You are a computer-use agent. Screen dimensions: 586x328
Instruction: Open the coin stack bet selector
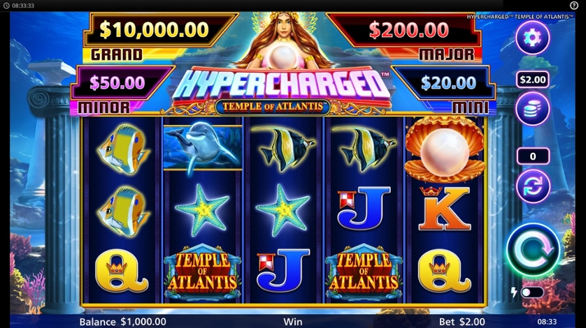click(x=533, y=109)
